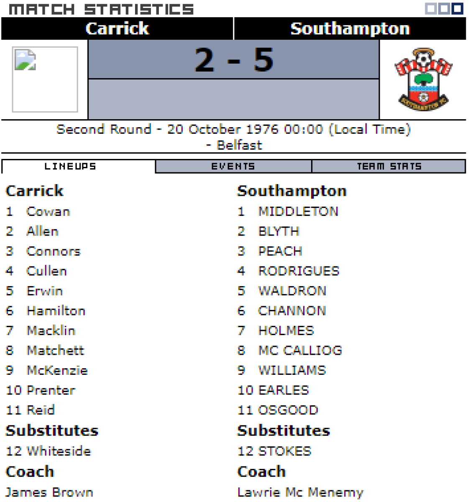Viewport: 470px width, 502px height.
Task: Click the 2 - 5 match score
Action: pos(234,60)
